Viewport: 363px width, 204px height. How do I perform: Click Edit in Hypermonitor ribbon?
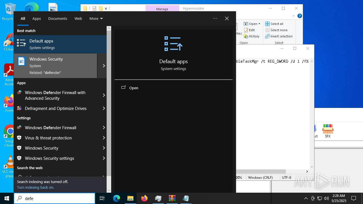(249, 30)
